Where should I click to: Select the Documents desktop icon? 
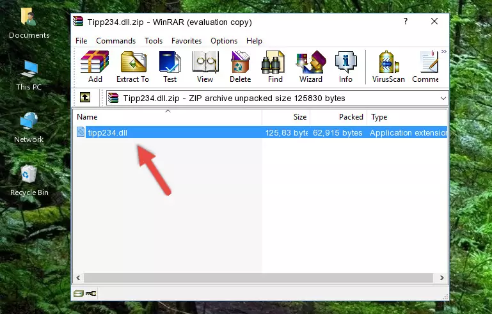click(x=29, y=24)
